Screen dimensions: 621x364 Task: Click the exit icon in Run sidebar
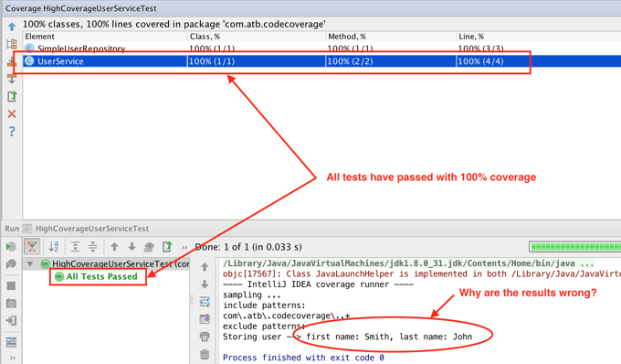coord(11,320)
